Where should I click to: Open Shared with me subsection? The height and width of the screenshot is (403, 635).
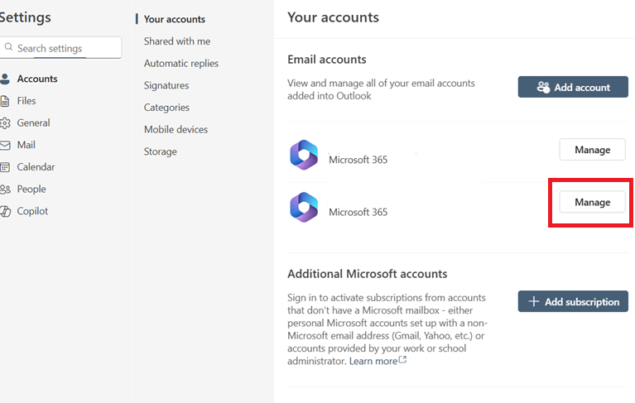coord(177,41)
